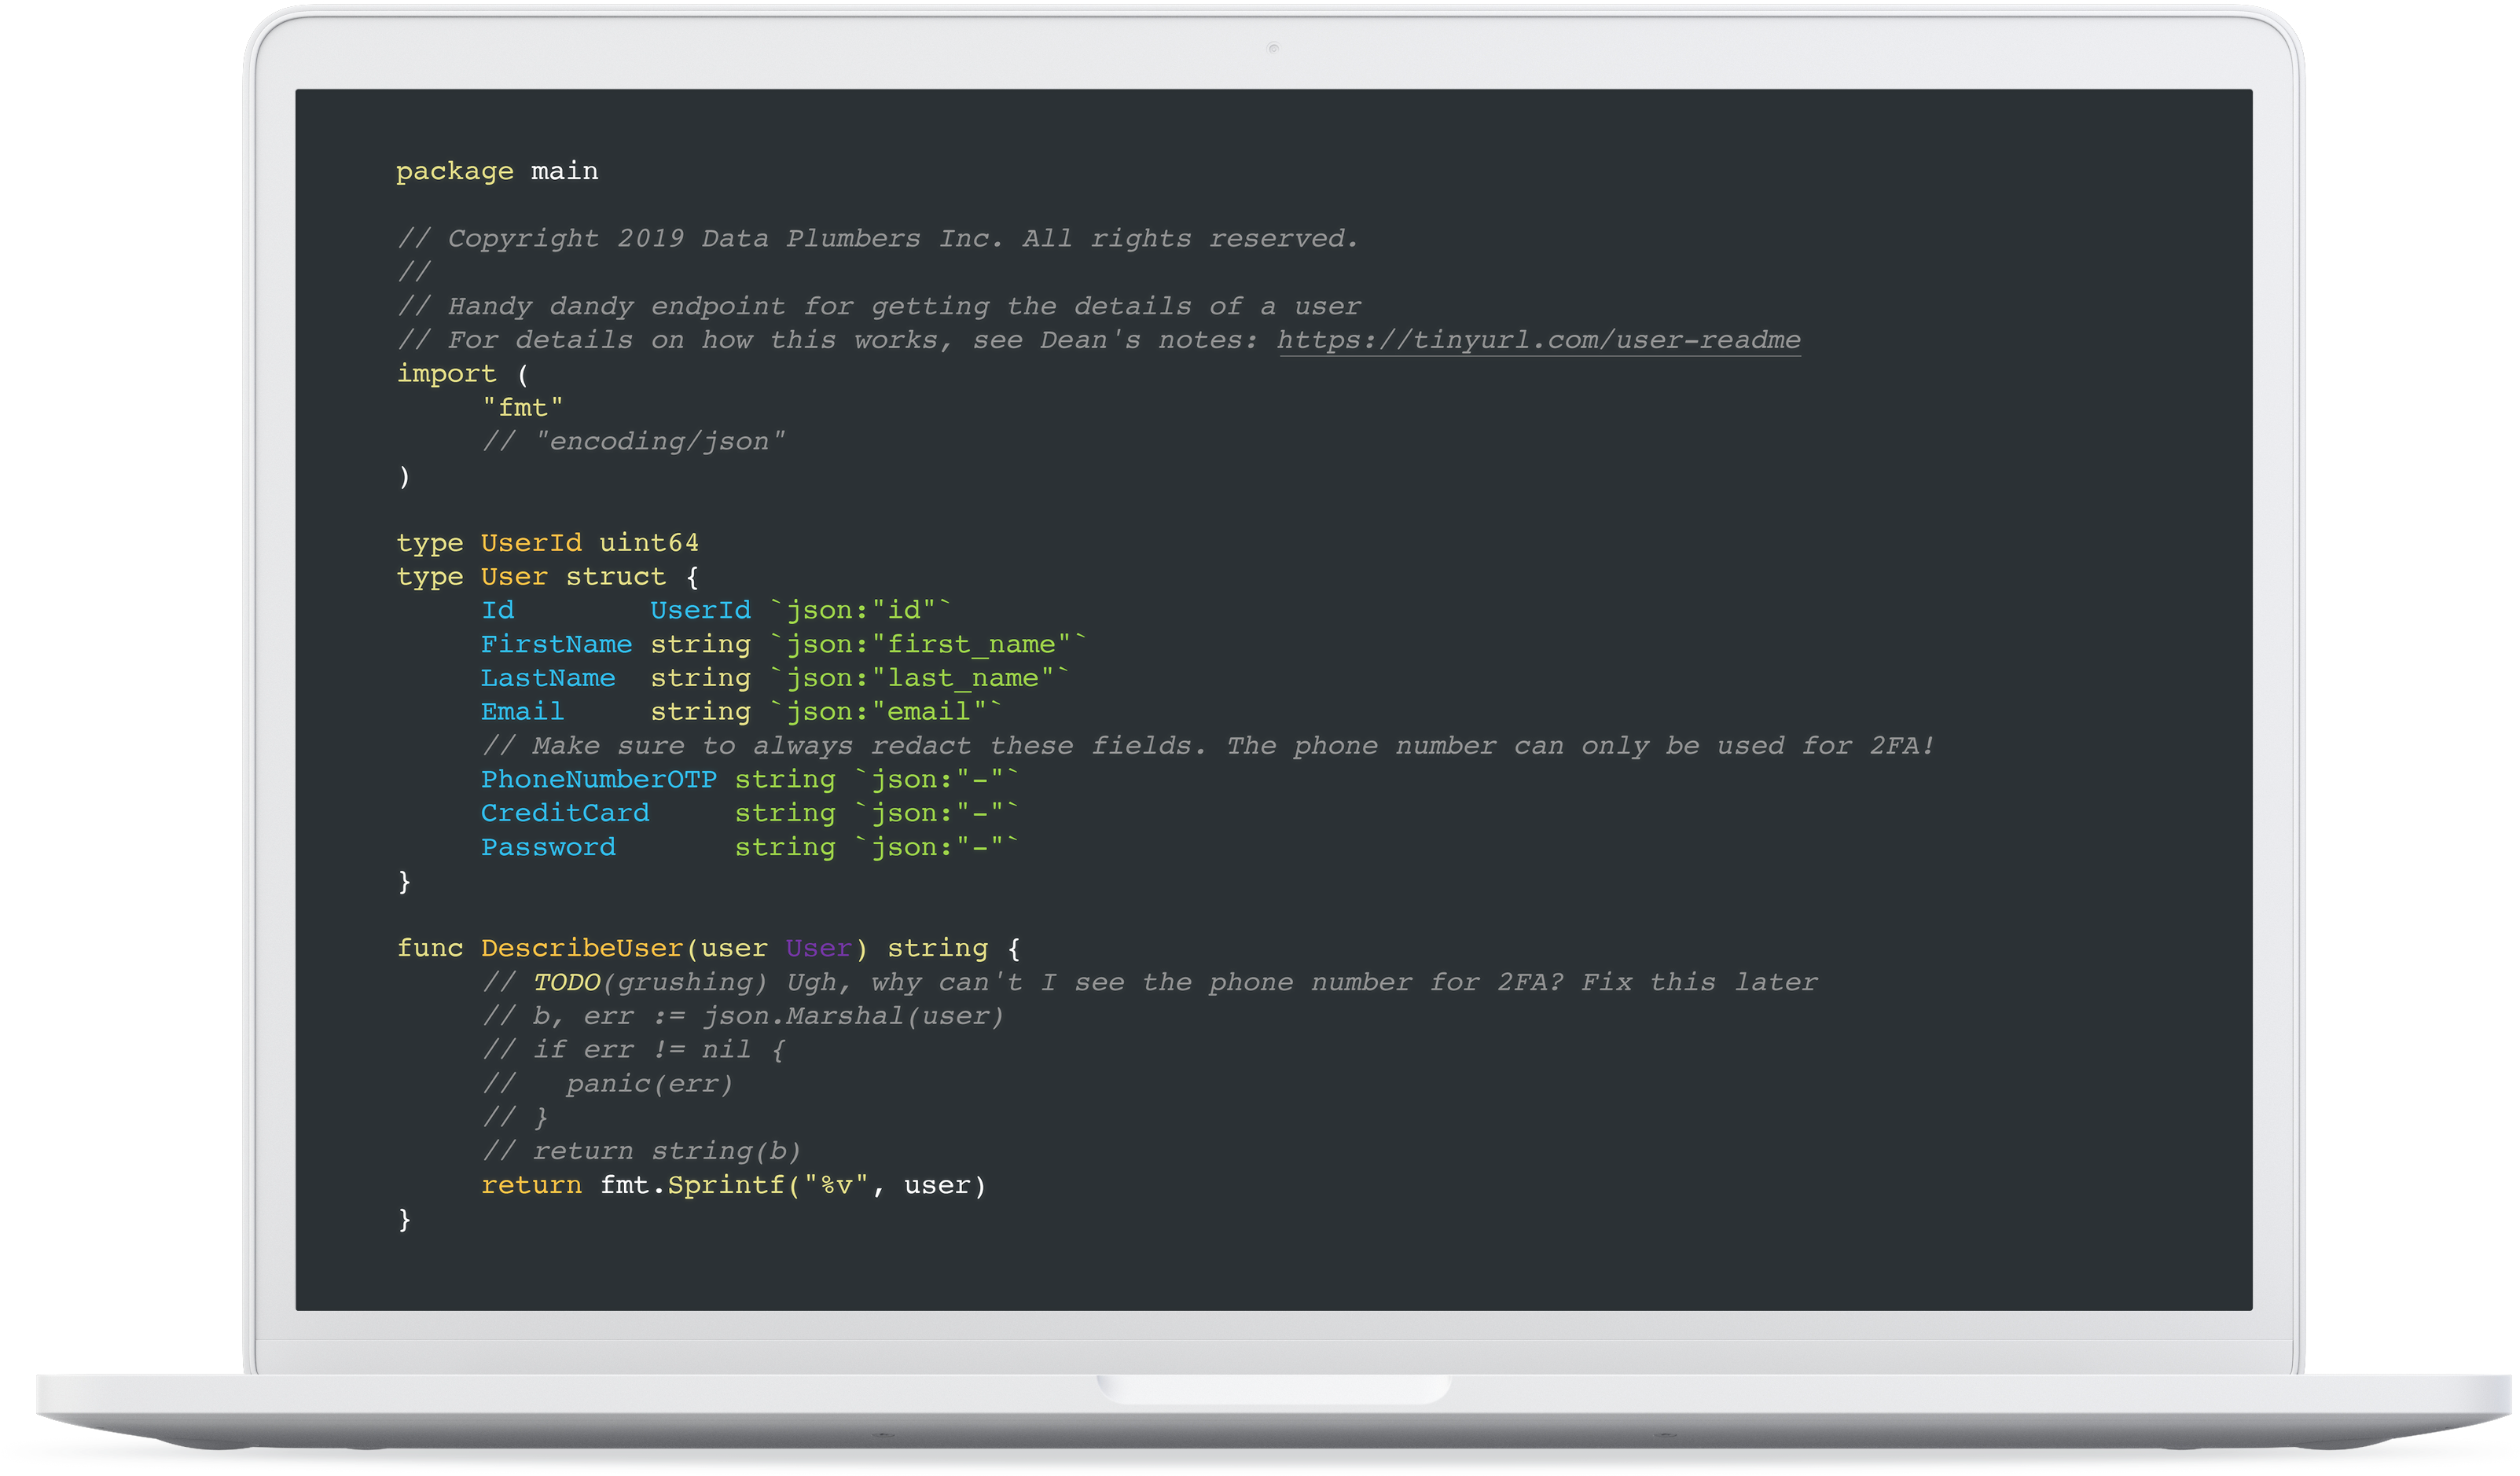Image resolution: width=2520 pixels, height=1476 pixels.
Task: Click the `json:"id"` tag
Action: coord(860,610)
